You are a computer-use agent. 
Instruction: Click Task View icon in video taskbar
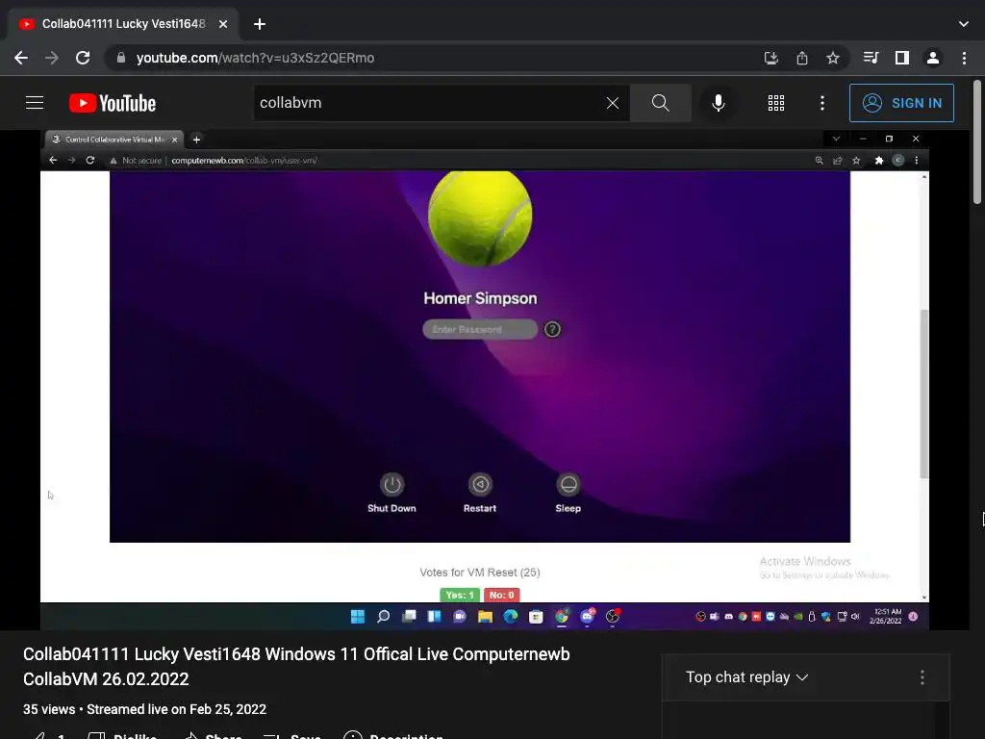pyautogui.click(x=409, y=617)
